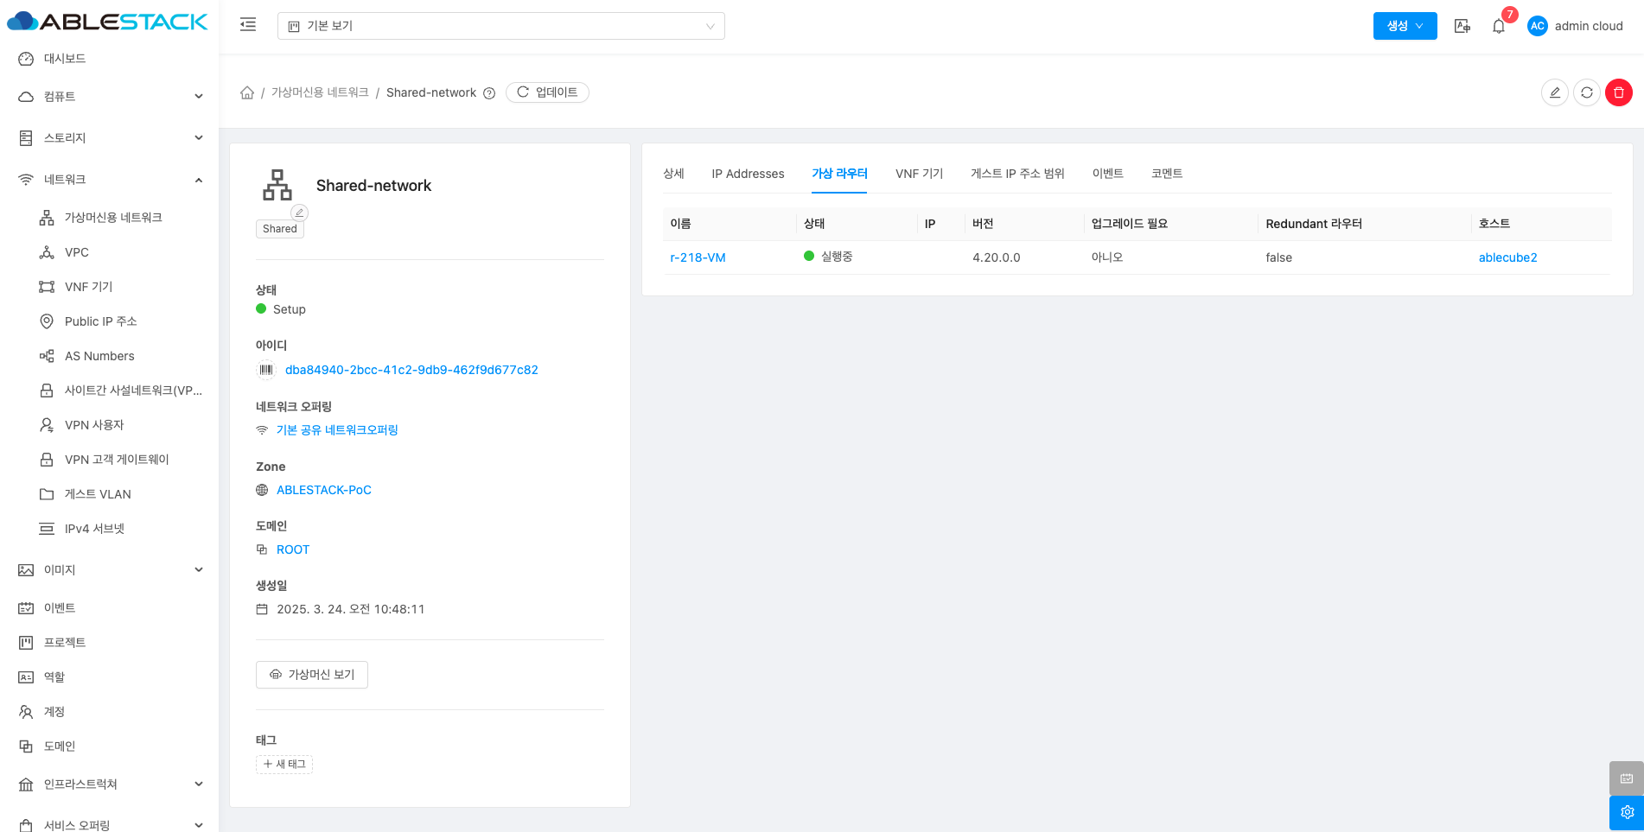The height and width of the screenshot is (832, 1644).
Task: Open the notifications bell icon
Action: [x=1498, y=26]
